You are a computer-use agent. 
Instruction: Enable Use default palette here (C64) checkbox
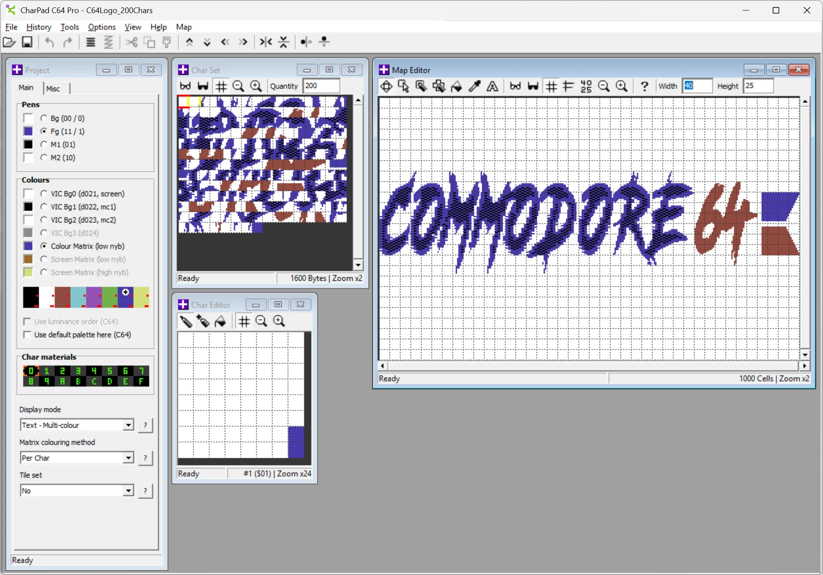coord(27,335)
